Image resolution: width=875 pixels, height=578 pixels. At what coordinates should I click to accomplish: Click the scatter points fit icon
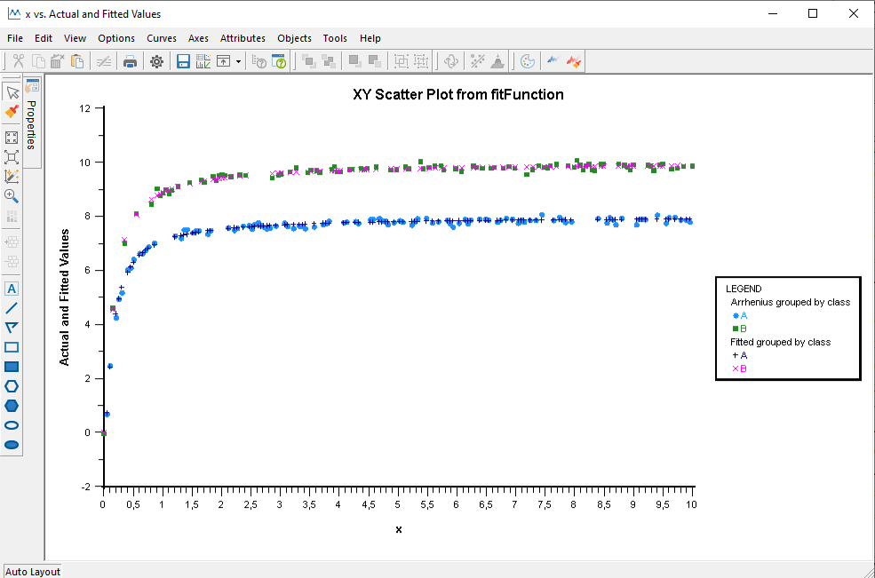click(x=477, y=61)
